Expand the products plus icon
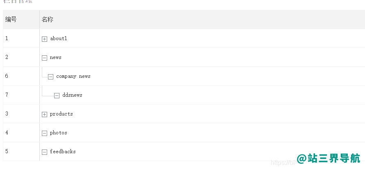This screenshot has height=170, width=365. pos(44,114)
